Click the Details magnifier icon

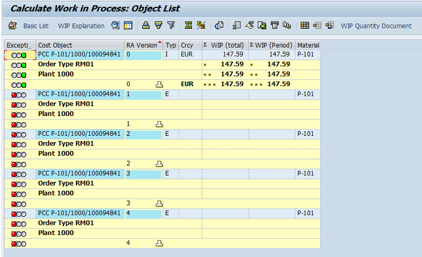click(116, 25)
